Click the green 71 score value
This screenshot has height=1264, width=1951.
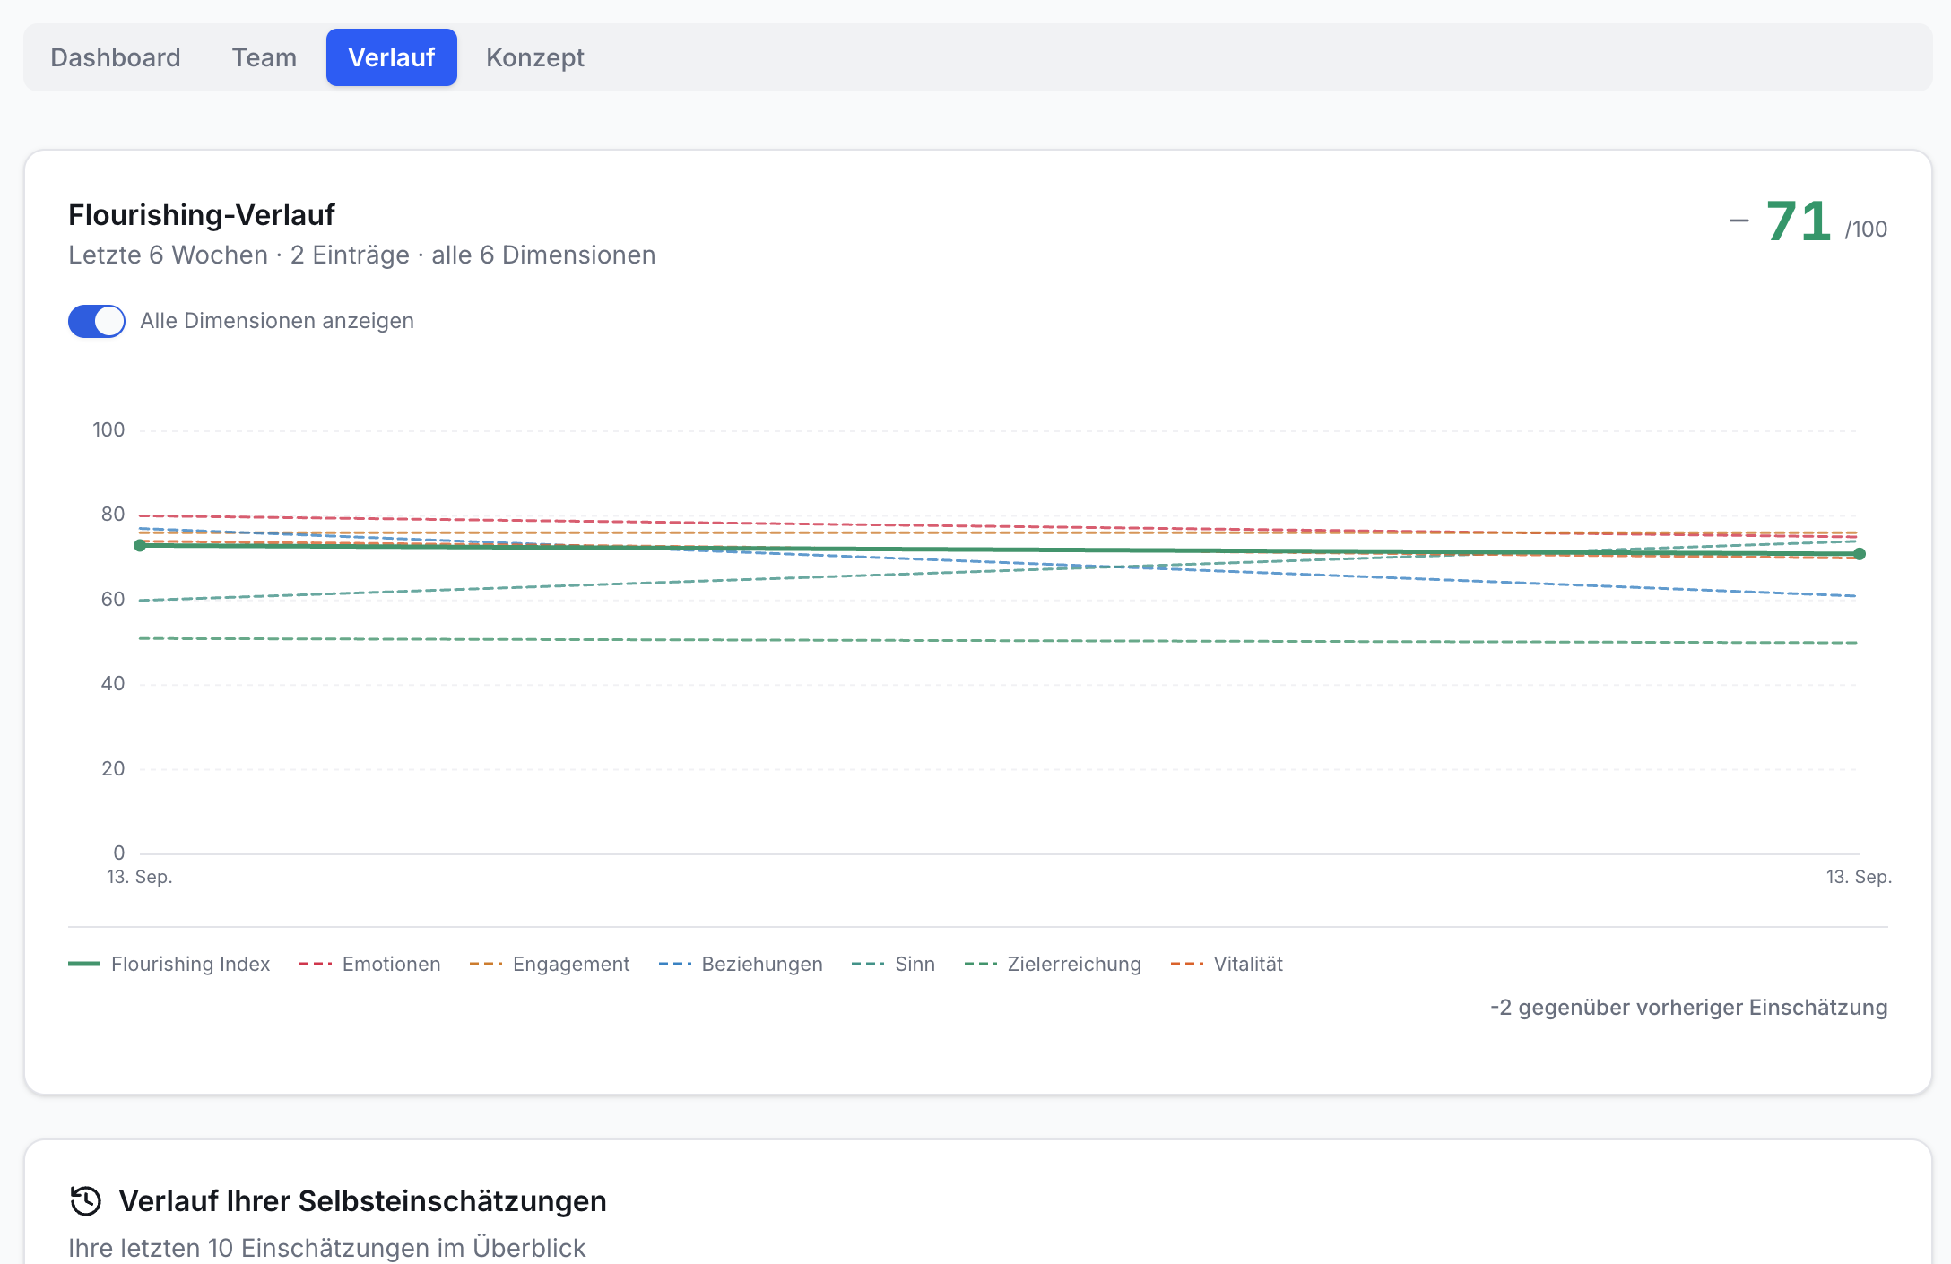pyautogui.click(x=1799, y=221)
